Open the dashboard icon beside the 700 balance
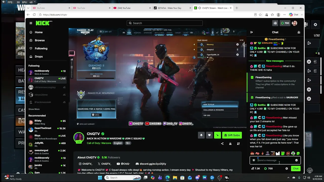 [x=275, y=23]
